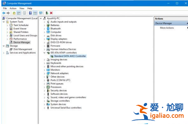
Task: Click the Processors chip icon
Action: tap(48, 87)
